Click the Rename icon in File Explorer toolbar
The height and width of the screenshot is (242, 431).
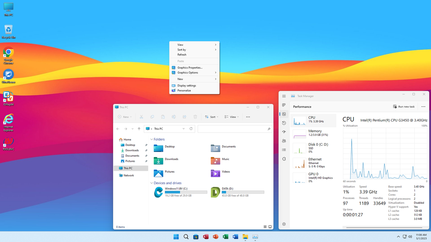(174, 117)
